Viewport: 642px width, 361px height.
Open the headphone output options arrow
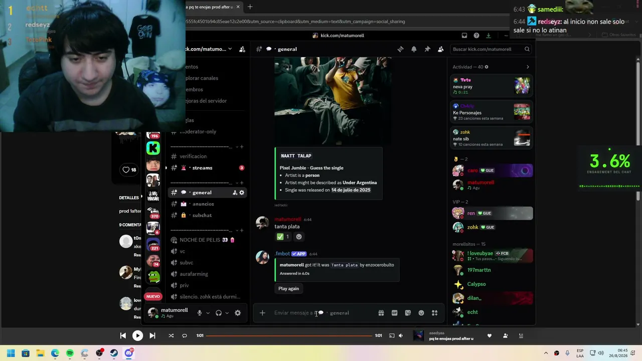[x=227, y=313]
